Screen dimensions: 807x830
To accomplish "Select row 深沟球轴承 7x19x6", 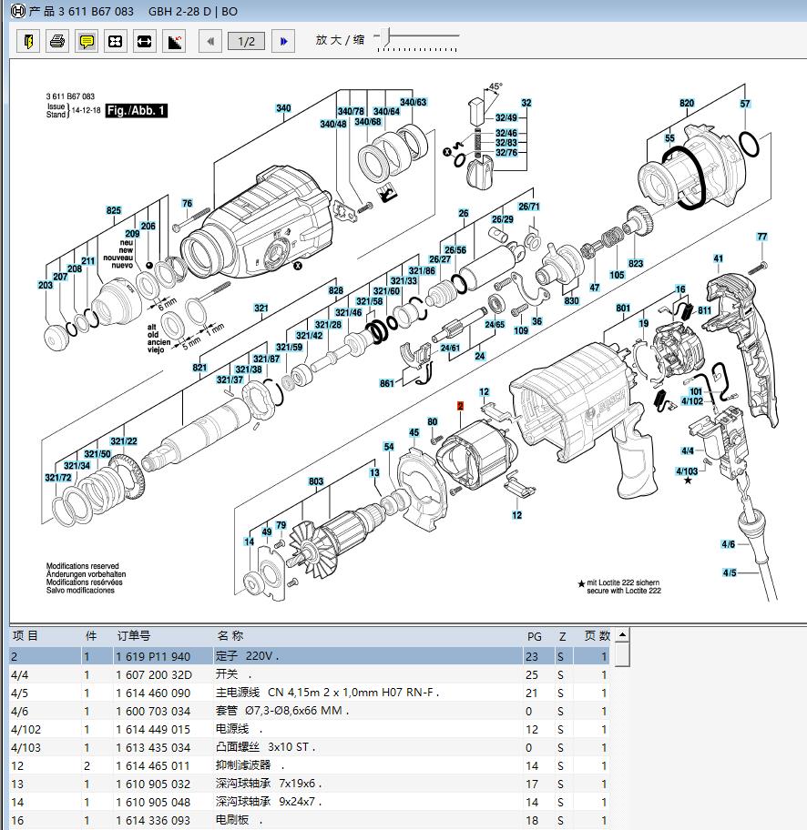I will (310, 784).
